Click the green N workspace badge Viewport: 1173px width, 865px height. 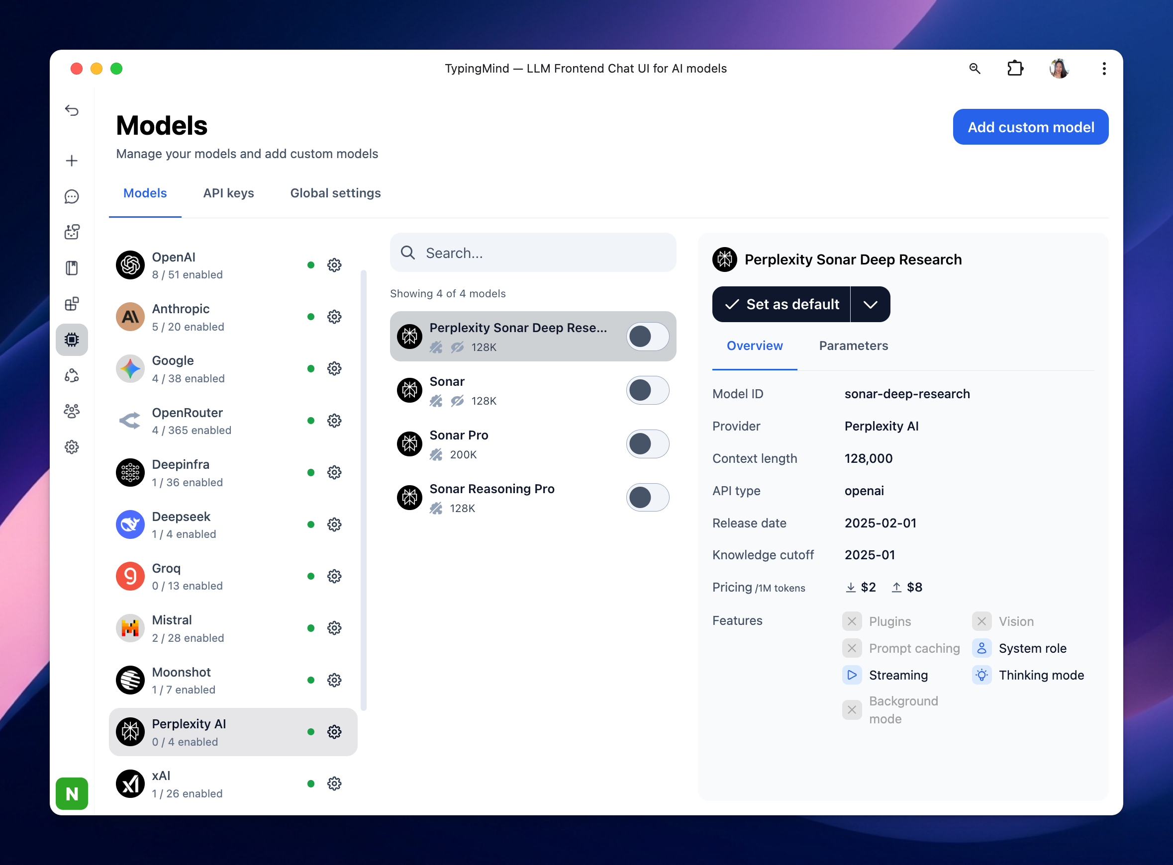72,794
